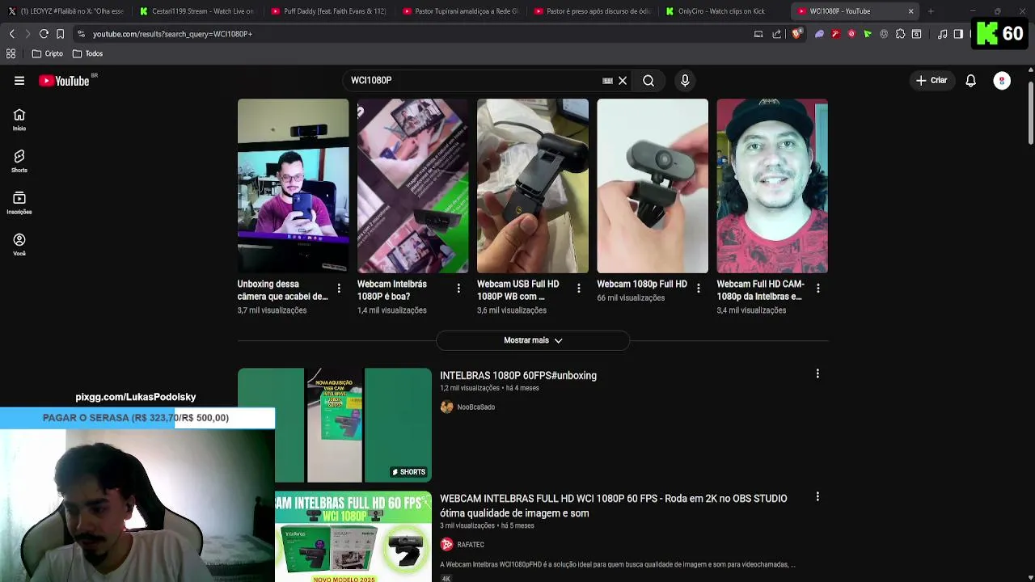The image size is (1035, 582).
Task: Open the NooBcaSado channel link
Action: coord(475,407)
